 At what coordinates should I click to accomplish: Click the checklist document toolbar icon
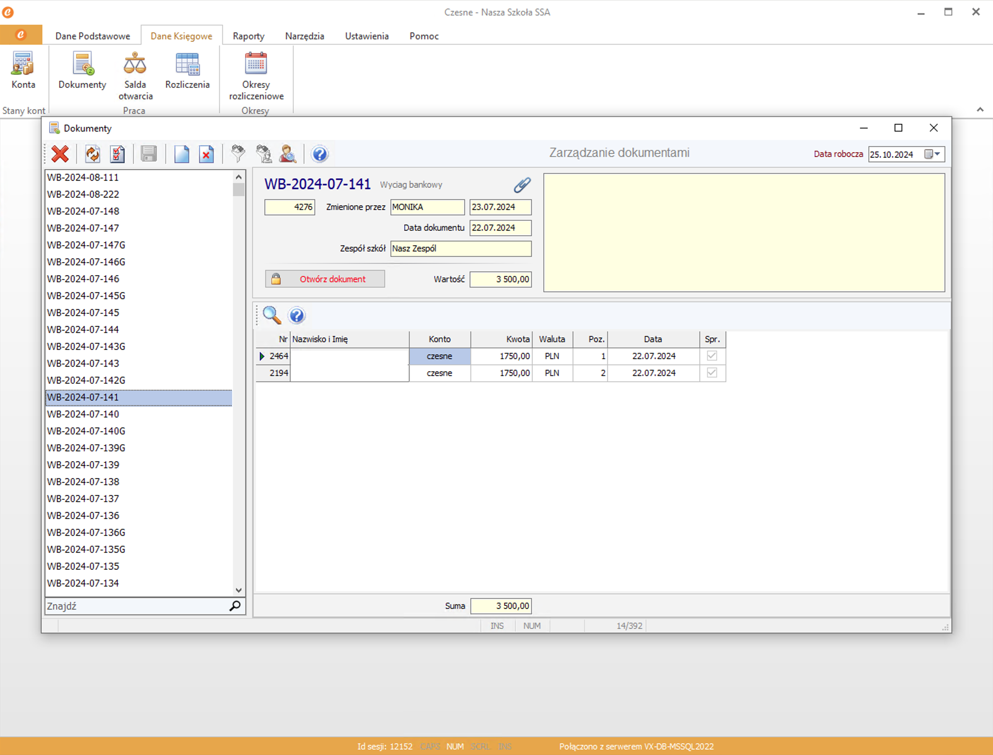click(x=117, y=154)
